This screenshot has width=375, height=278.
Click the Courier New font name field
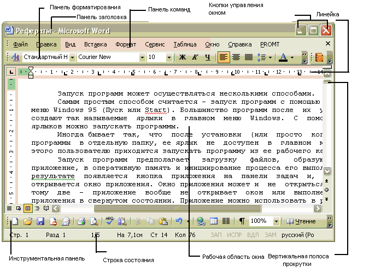click(x=108, y=57)
